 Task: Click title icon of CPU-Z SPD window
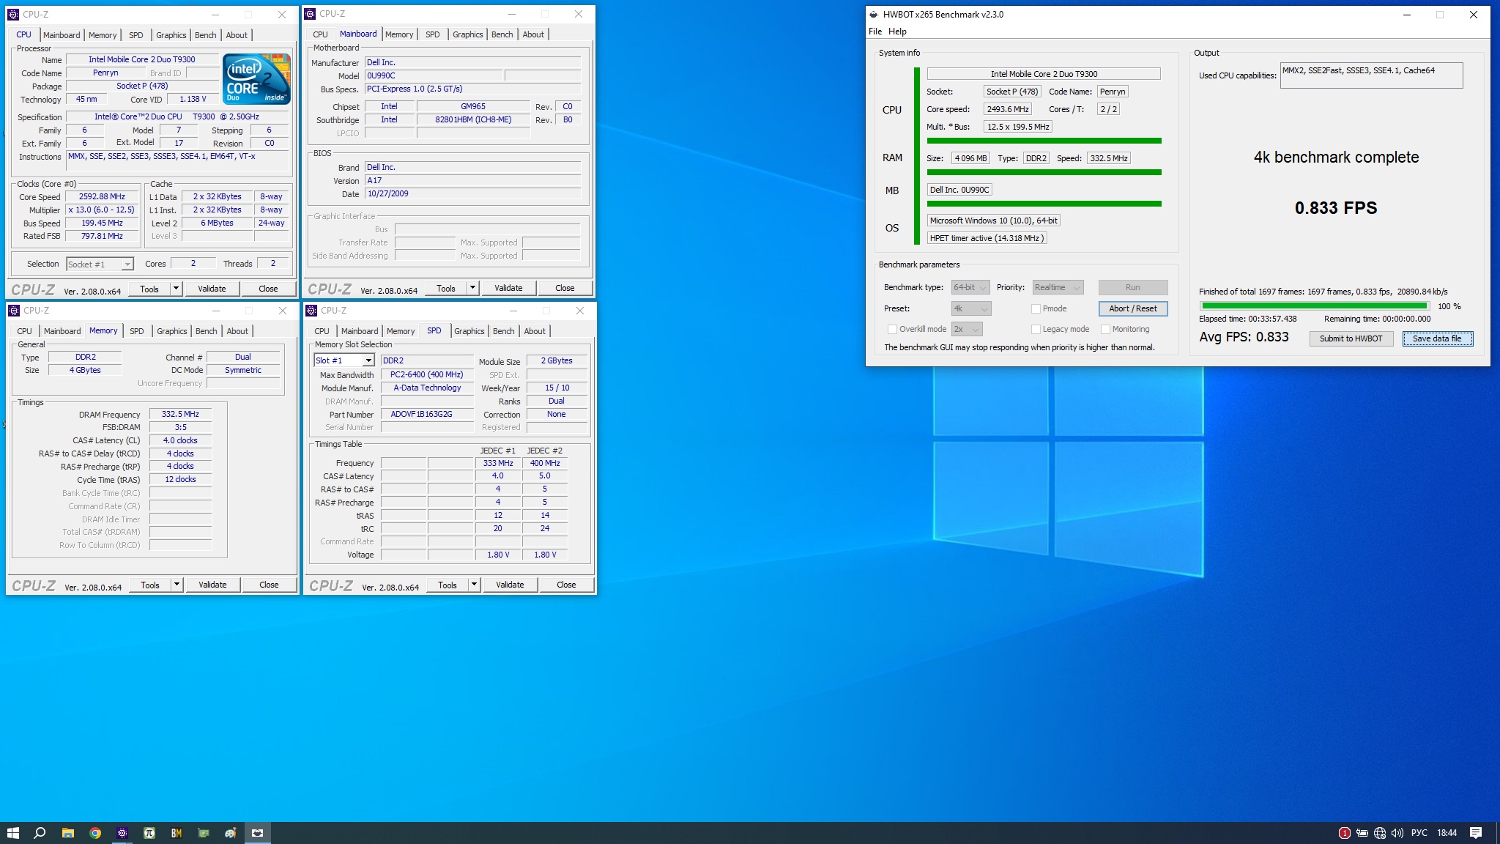coord(311,310)
